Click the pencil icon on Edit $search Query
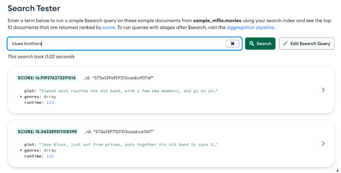Screen dimensions: 341x173 [285, 43]
